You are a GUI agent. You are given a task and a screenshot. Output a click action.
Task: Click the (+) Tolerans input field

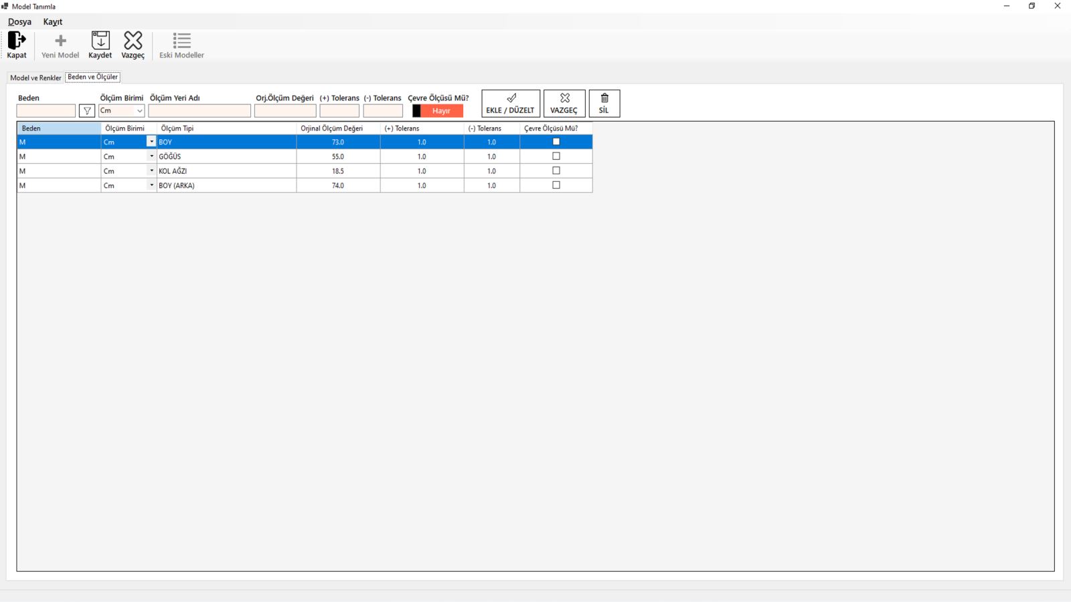339,111
